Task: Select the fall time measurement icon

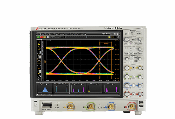Action: coord(39,47)
